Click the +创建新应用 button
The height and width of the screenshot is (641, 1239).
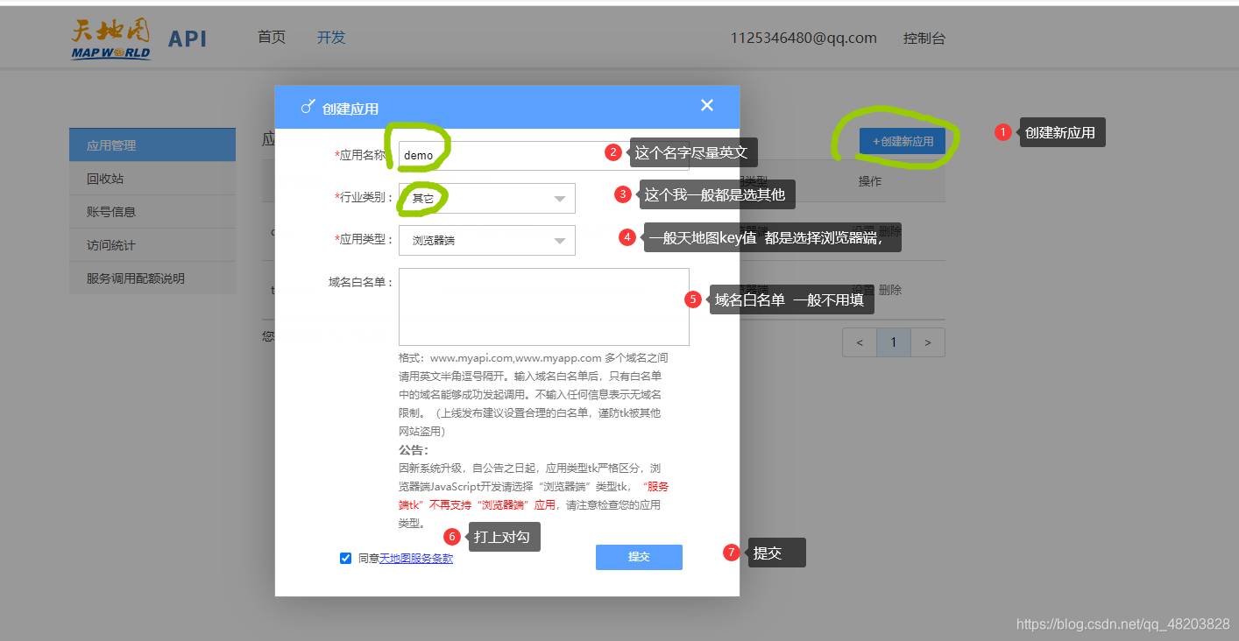click(903, 141)
